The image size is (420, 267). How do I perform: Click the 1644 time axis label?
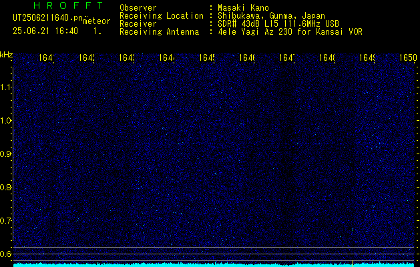tap(167, 57)
